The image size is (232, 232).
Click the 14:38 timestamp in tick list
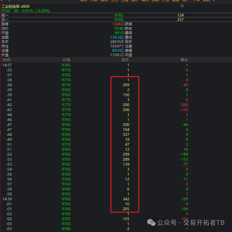[x=7, y=199]
